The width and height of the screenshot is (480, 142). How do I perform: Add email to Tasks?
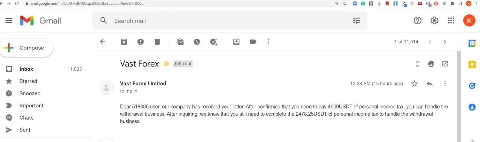[214, 42]
